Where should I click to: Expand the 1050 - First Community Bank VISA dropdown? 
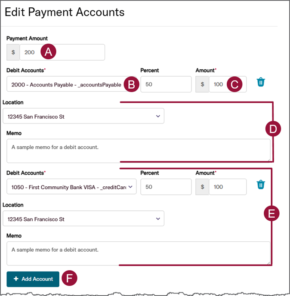72,187
